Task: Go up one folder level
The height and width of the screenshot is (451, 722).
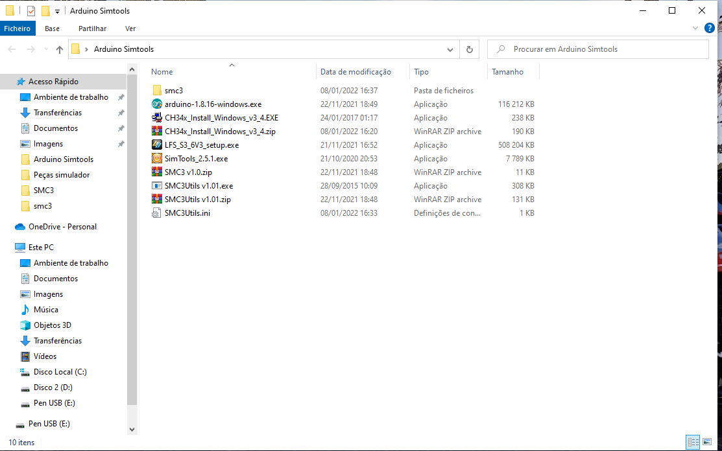Action: coord(60,49)
